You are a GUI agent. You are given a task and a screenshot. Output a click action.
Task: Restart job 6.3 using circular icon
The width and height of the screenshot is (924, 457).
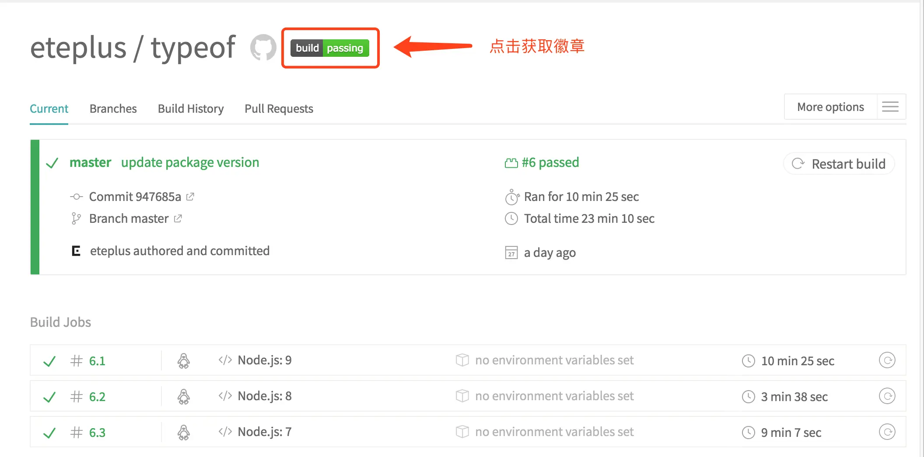pos(887,432)
